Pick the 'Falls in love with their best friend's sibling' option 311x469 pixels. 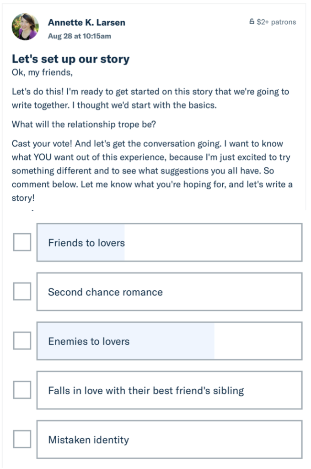[169, 390]
